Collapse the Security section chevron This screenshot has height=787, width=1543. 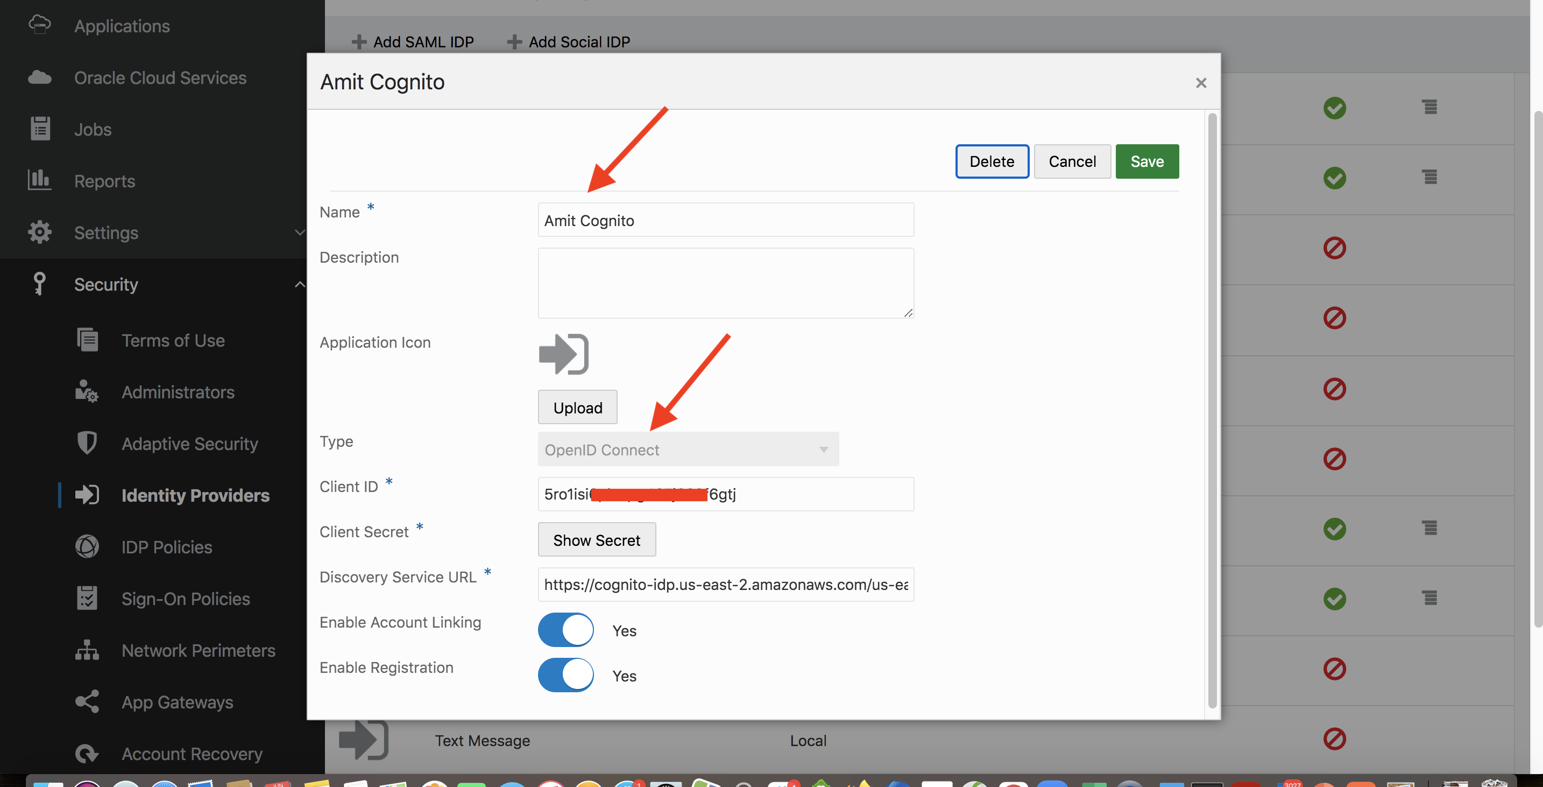[x=300, y=284]
